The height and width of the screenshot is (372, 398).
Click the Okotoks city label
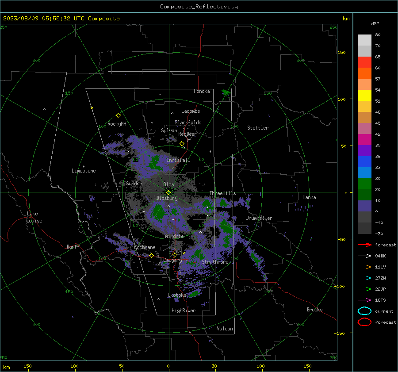[177, 295]
